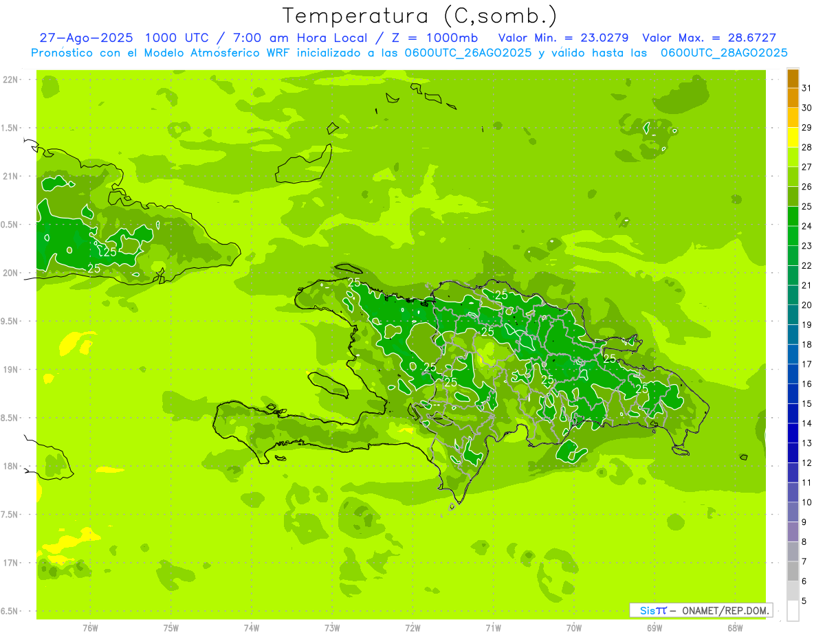Click the 21N latitude label

pyautogui.click(x=10, y=177)
